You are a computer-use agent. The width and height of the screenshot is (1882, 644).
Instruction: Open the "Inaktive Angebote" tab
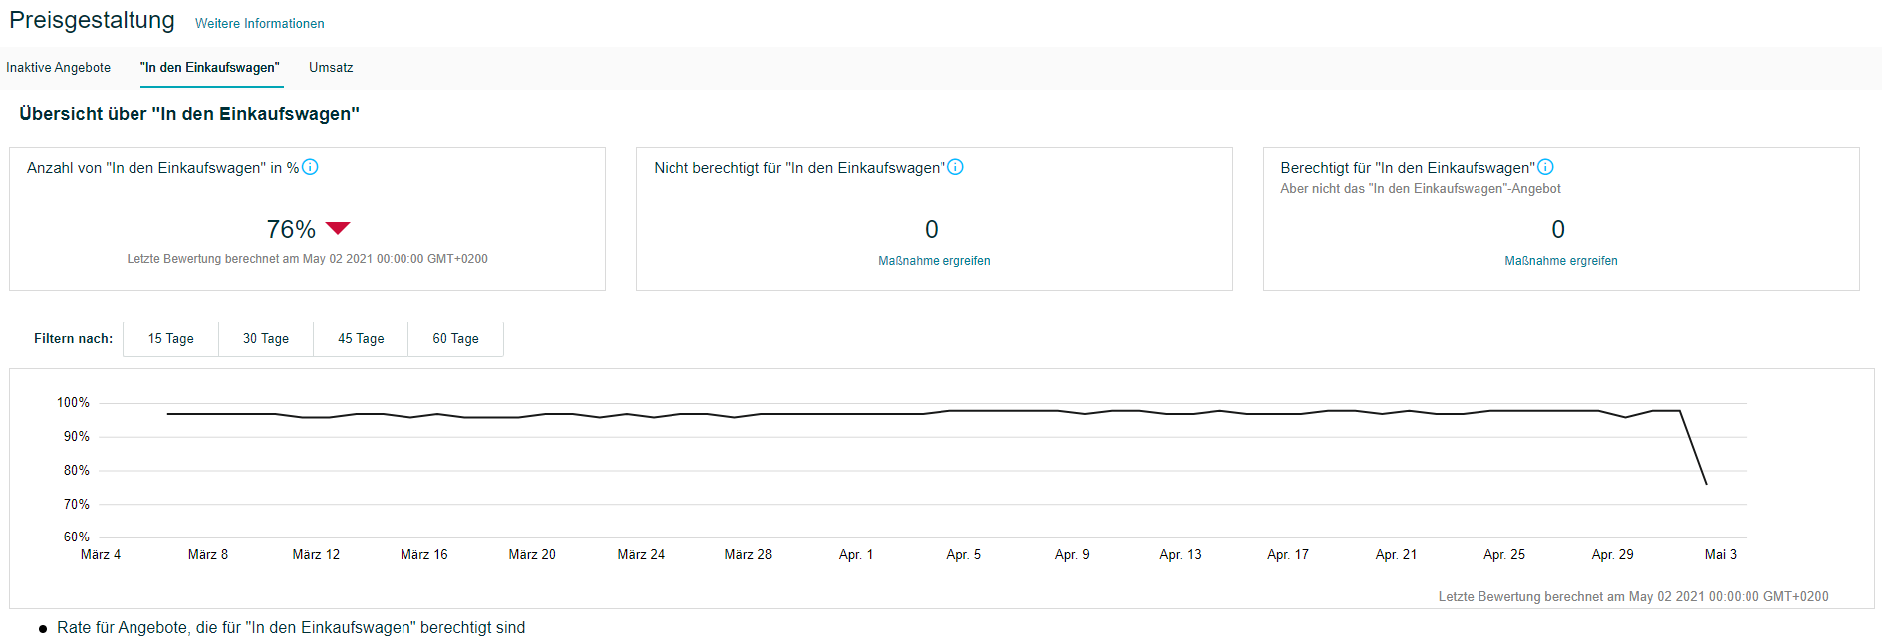58,68
